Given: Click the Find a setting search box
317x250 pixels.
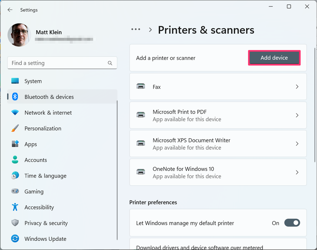Looking at the screenshot, I should point(62,63).
